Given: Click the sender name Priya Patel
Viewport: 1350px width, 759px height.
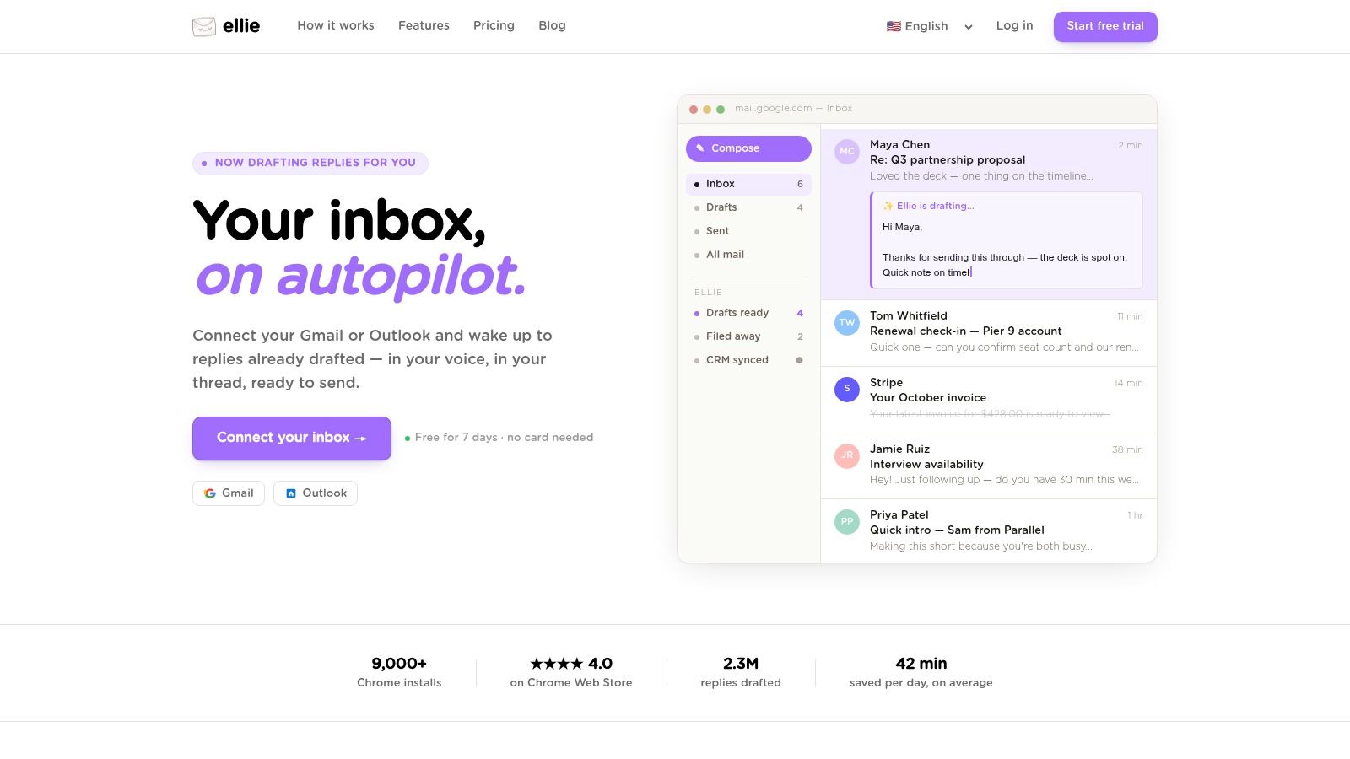Looking at the screenshot, I should point(899,515).
